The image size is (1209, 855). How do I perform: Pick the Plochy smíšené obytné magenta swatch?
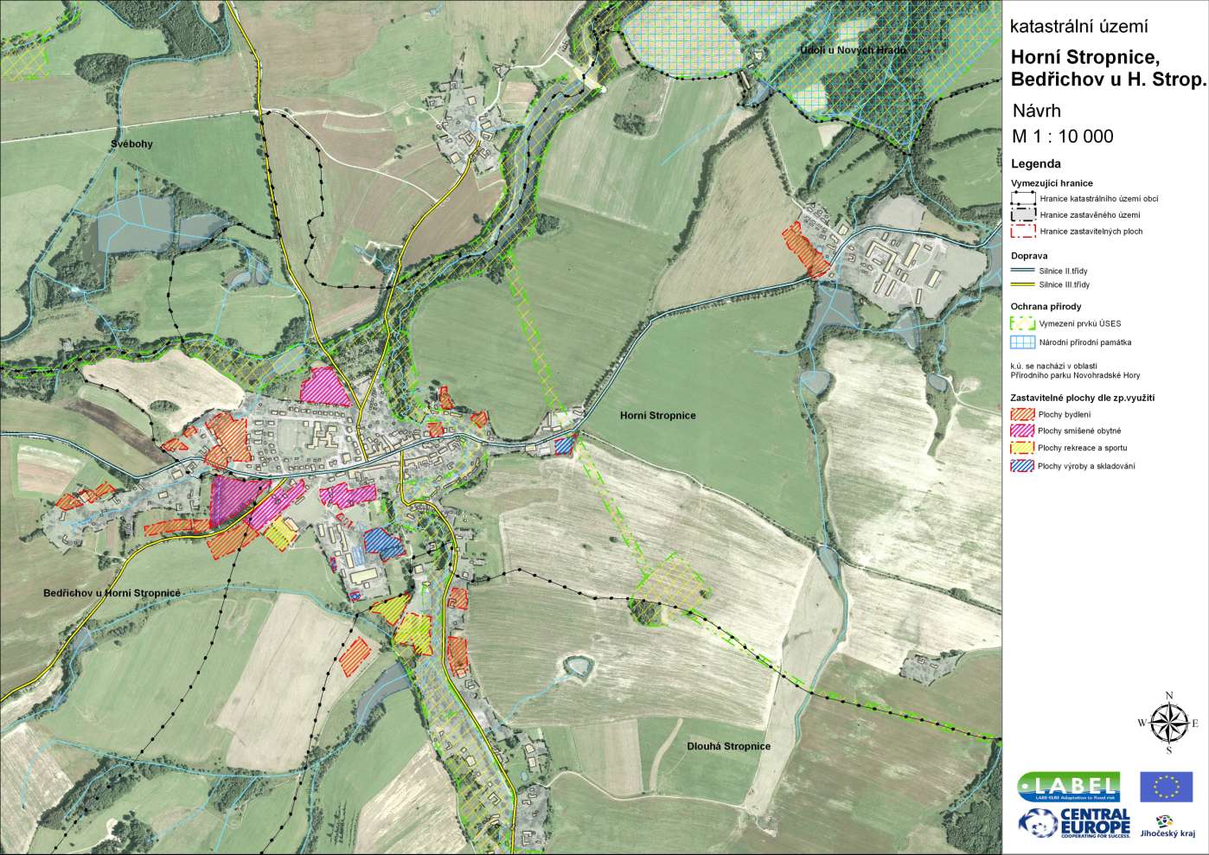point(1022,431)
